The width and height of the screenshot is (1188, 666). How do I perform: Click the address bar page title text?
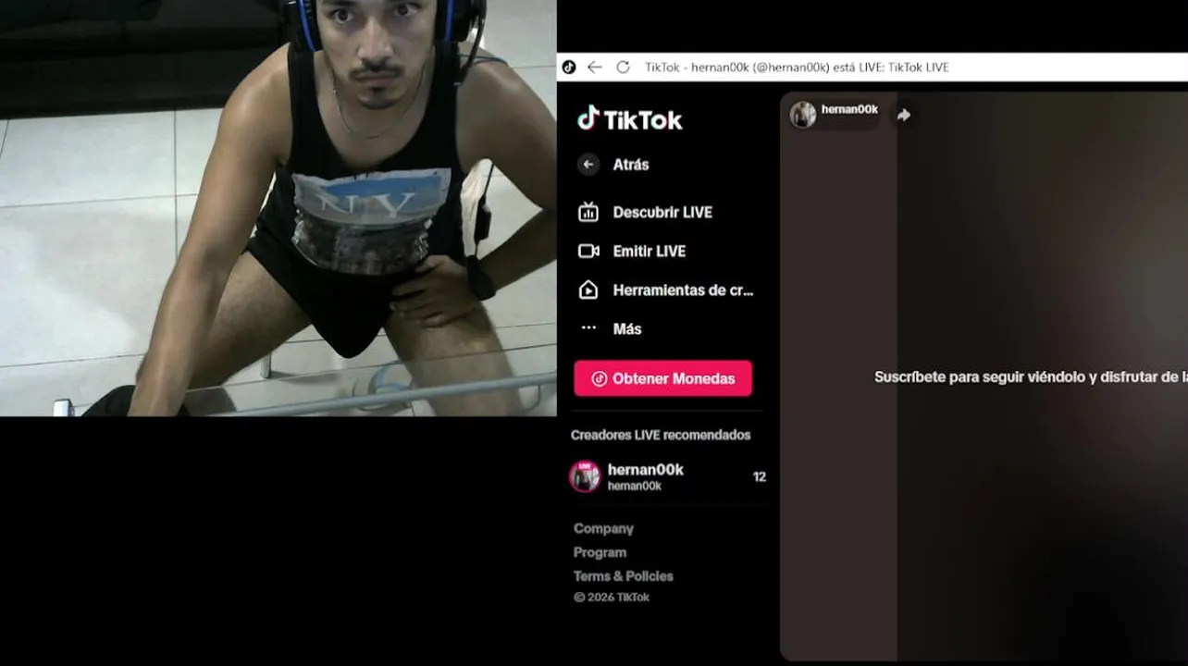point(797,68)
